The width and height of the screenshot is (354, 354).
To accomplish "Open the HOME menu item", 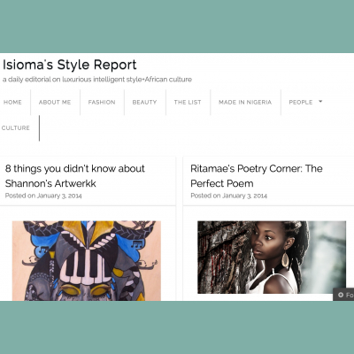I will (12, 102).
